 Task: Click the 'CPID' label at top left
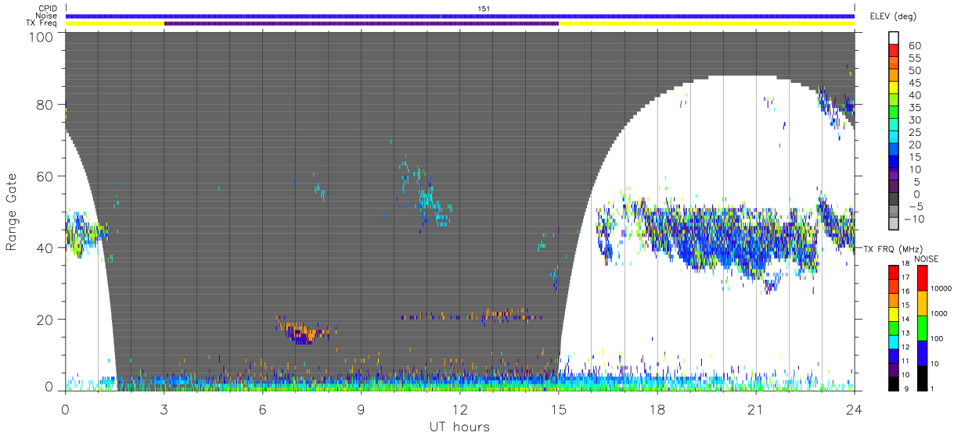click(48, 9)
